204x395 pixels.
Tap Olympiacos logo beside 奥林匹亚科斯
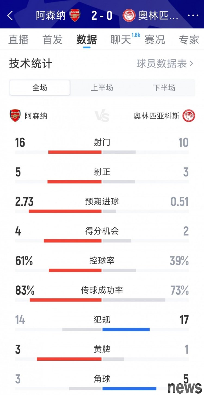(189, 116)
